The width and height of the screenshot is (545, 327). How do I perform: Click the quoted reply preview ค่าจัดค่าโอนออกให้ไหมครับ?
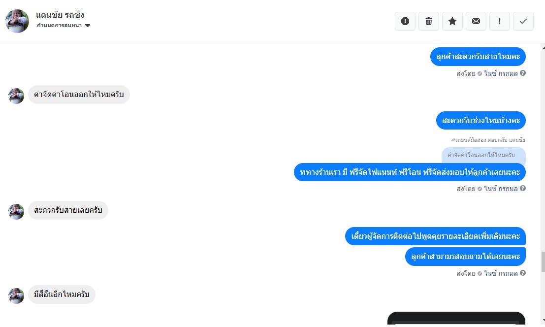tap(483, 155)
